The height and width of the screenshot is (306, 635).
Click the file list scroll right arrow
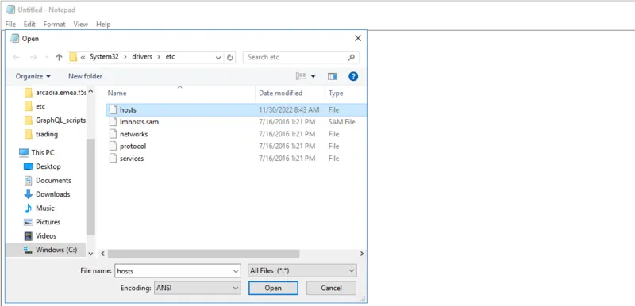[x=362, y=254]
